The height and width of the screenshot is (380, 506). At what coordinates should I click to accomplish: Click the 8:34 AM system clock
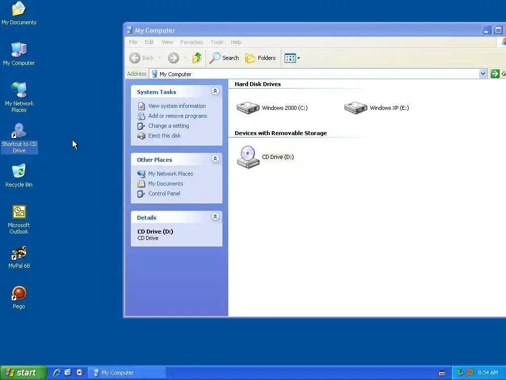pos(488,373)
